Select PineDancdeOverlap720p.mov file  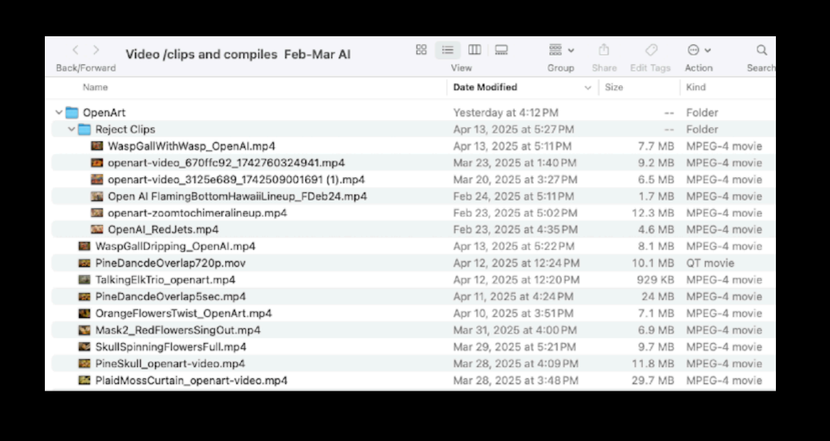[x=170, y=263]
